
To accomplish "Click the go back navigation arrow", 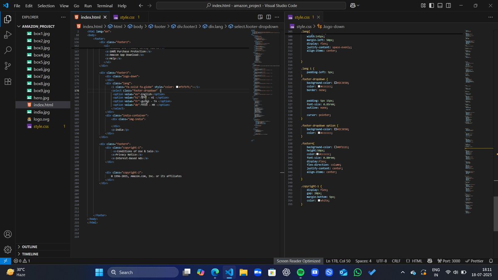I will click(141, 5).
